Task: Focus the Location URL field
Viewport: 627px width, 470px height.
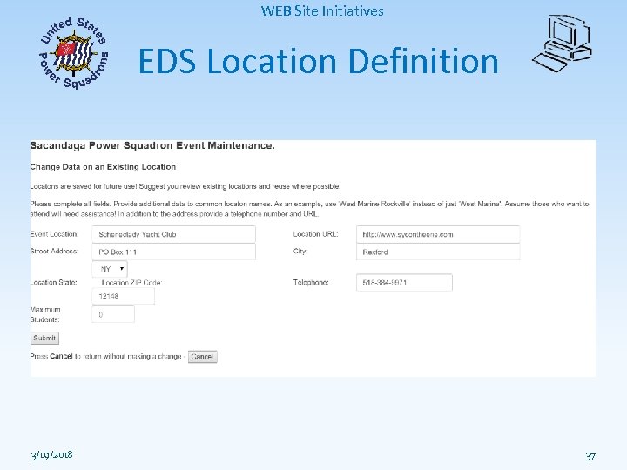Action: point(438,235)
